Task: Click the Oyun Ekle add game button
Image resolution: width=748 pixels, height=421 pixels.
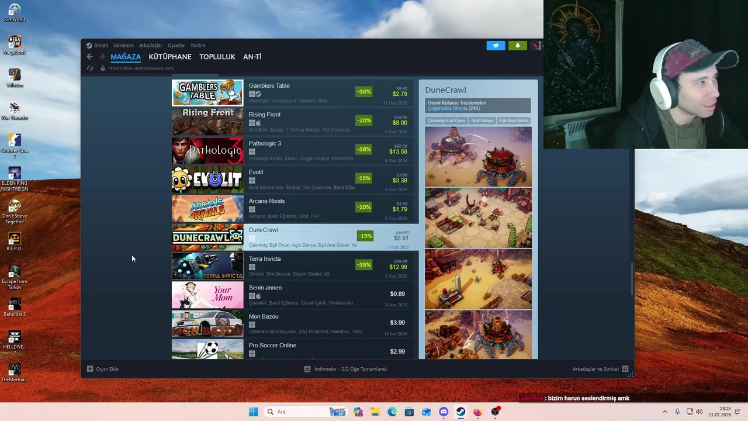Action: (103, 369)
